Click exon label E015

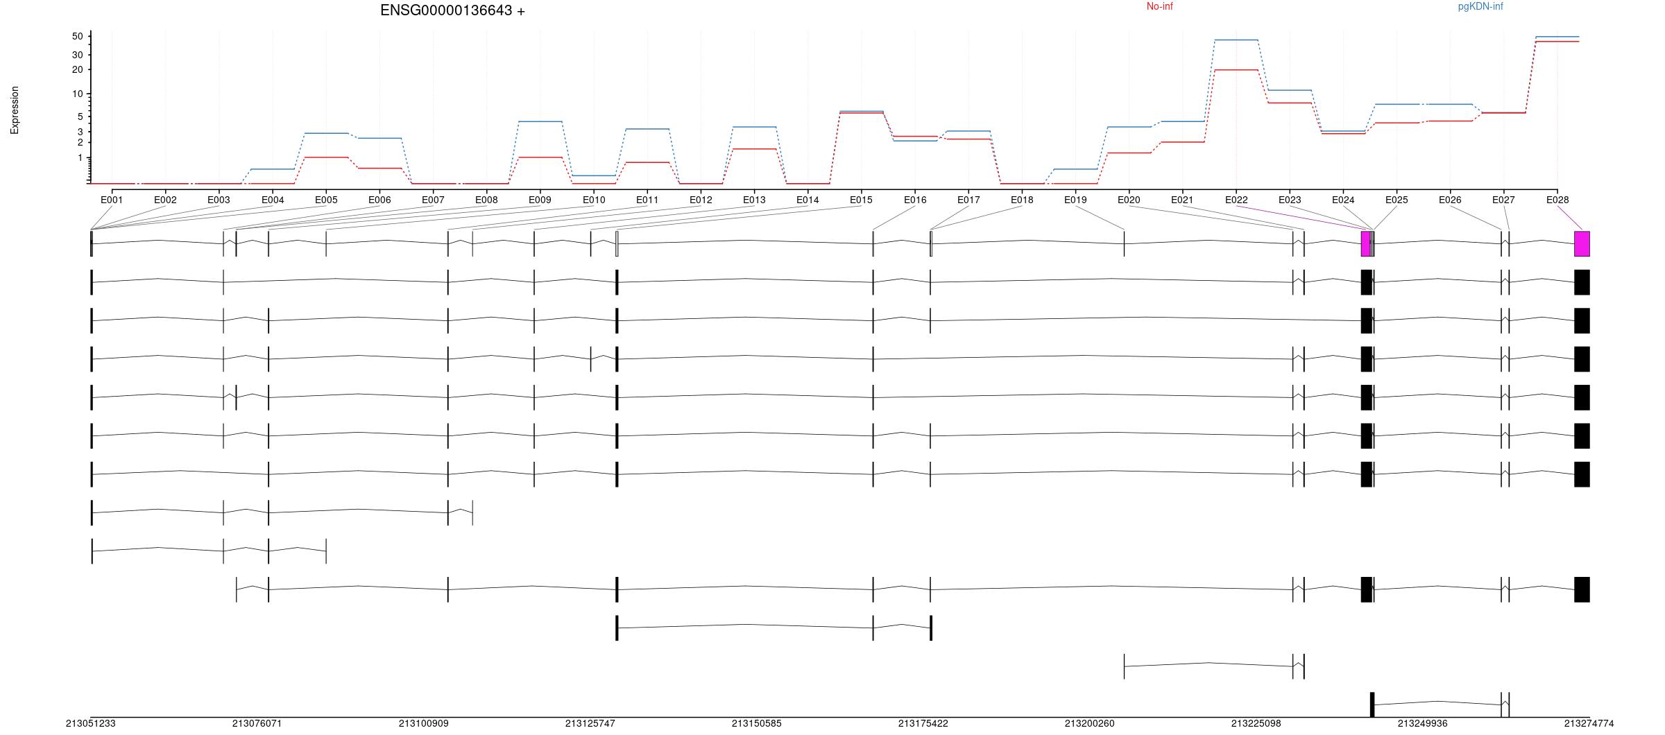(861, 200)
